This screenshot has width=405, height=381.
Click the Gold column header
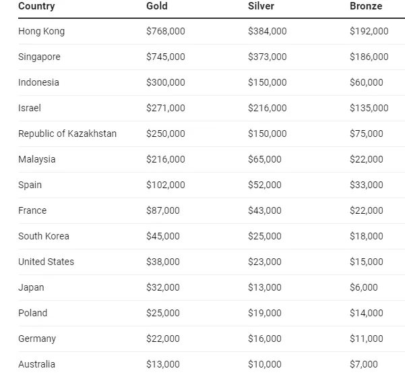point(156,6)
